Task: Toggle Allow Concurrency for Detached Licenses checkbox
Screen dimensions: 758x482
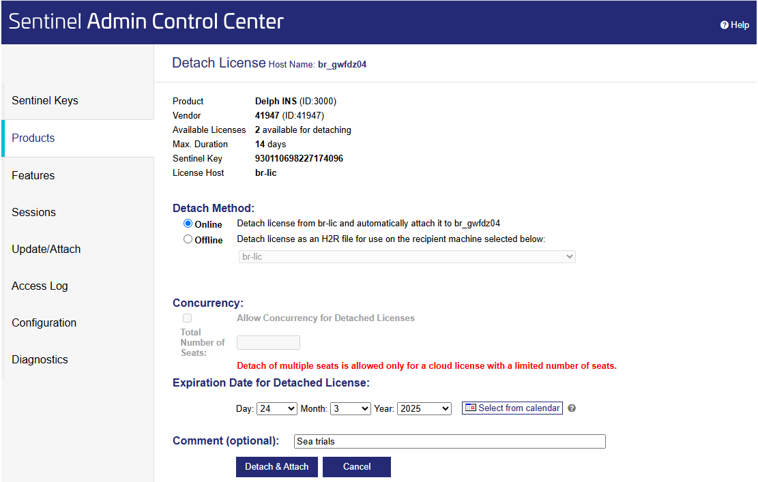Action: [x=188, y=318]
